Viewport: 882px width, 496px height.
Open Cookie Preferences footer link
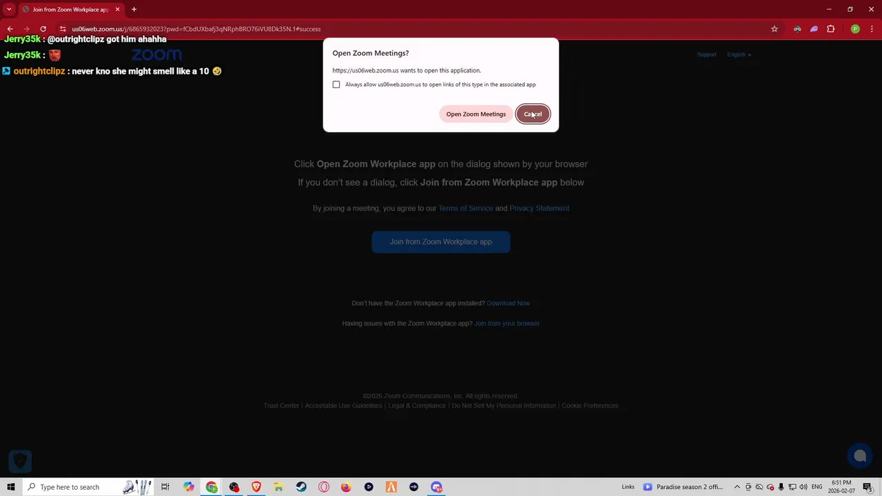[x=590, y=406]
